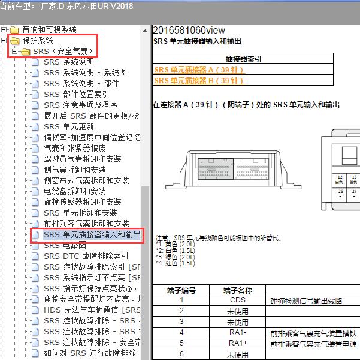
Task: Click page icon beside SRS 部件位置索引
Action: pos(35,95)
